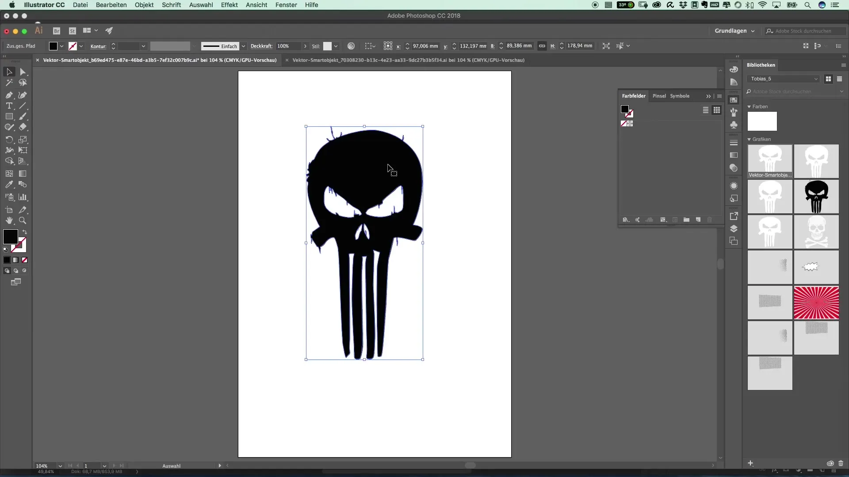Select the Gradient tool
849x477 pixels.
point(23,174)
